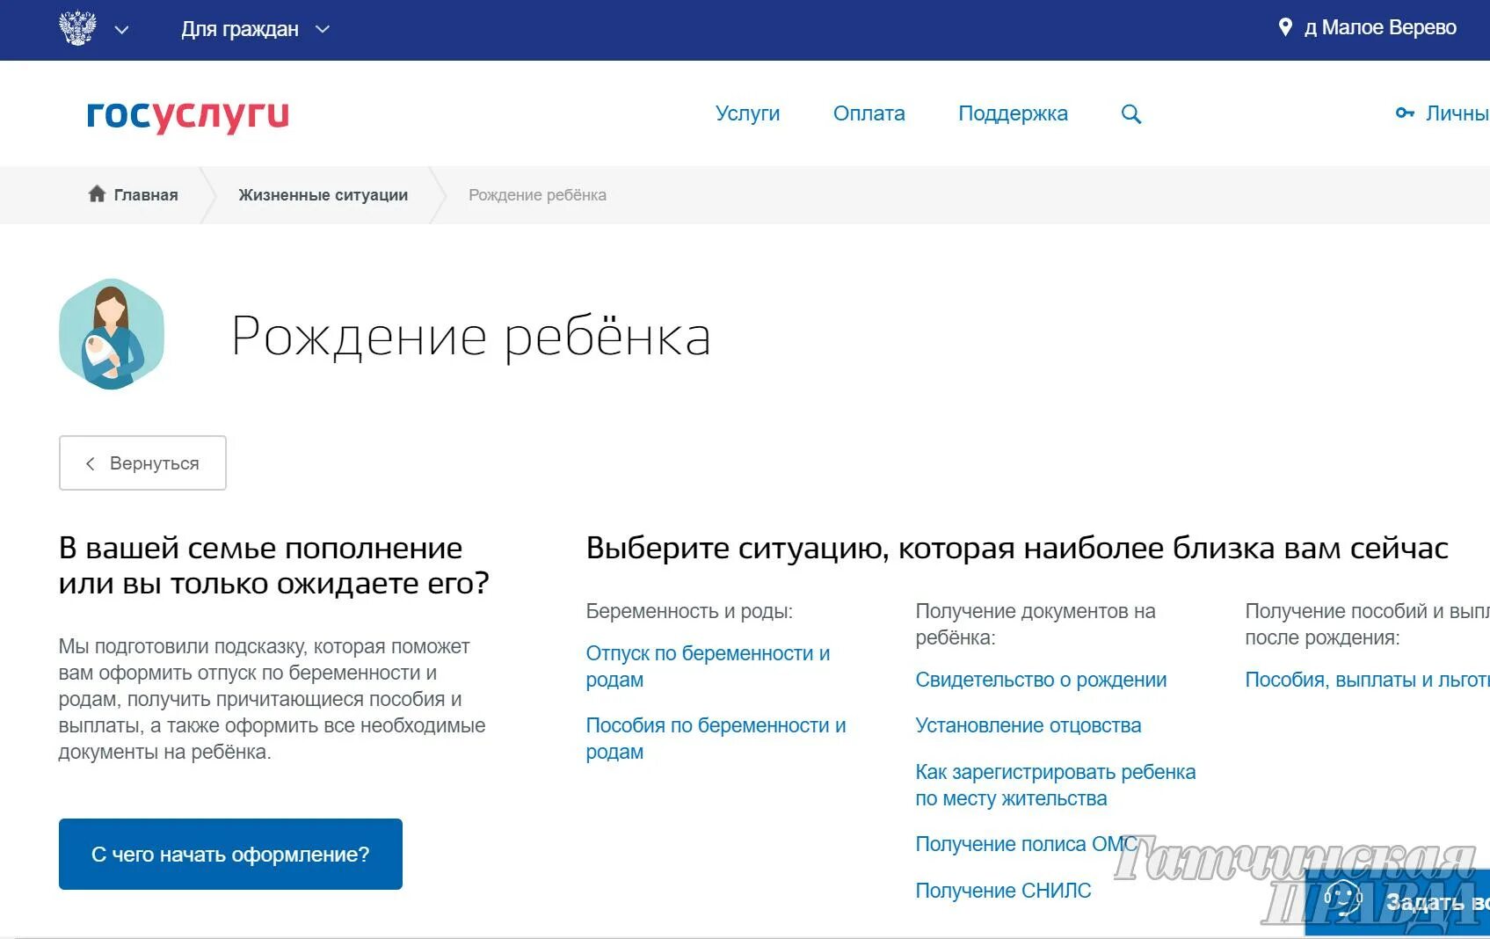Click the 'Задать вопрос' chat button
This screenshot has width=1490, height=939.
(x=1398, y=902)
